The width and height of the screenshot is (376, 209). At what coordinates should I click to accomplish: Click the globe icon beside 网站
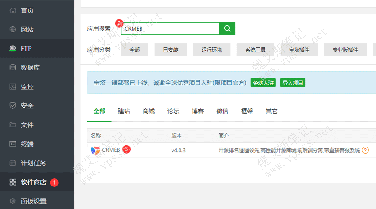tap(13, 29)
